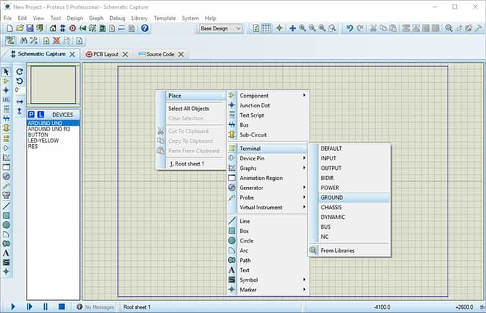Click the No Messages status indicator
This screenshot has height=313, width=486.
click(95, 307)
